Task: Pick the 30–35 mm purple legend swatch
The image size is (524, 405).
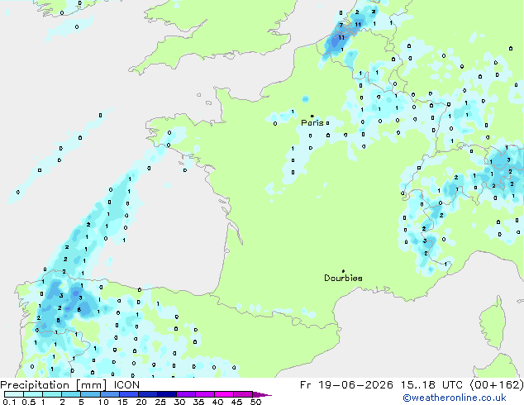Action: 185,394
